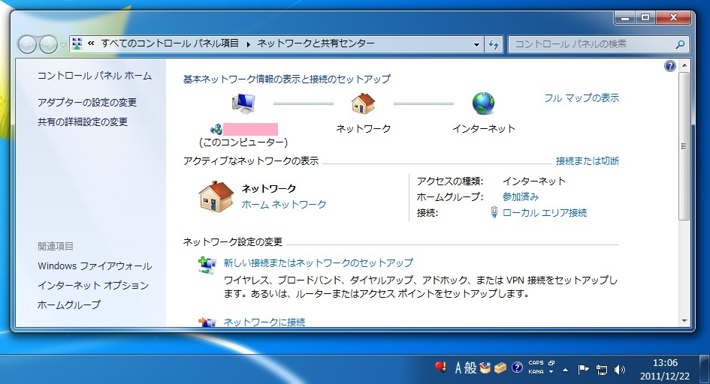
Task: Click the Action Center flag icon
Action: [583, 369]
